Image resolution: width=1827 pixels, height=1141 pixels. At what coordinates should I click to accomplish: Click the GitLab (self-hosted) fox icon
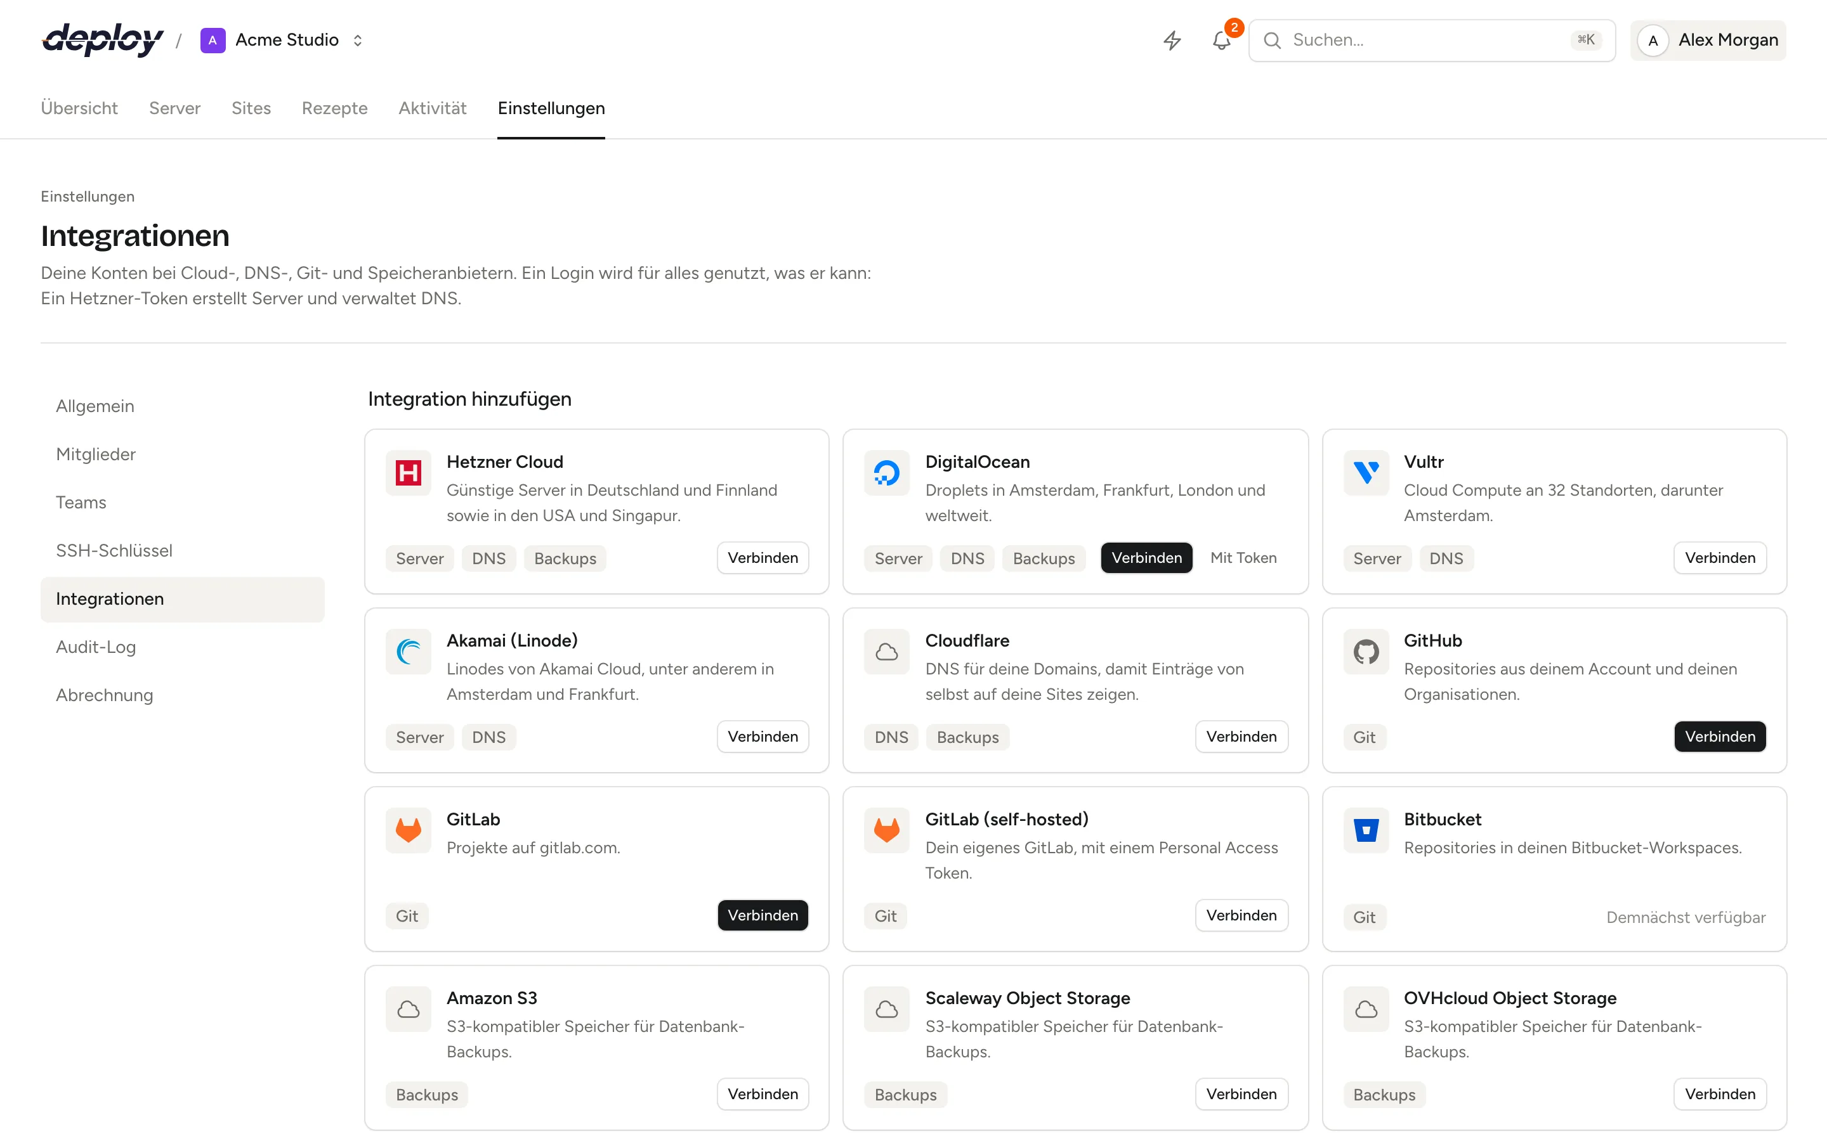[x=887, y=831]
